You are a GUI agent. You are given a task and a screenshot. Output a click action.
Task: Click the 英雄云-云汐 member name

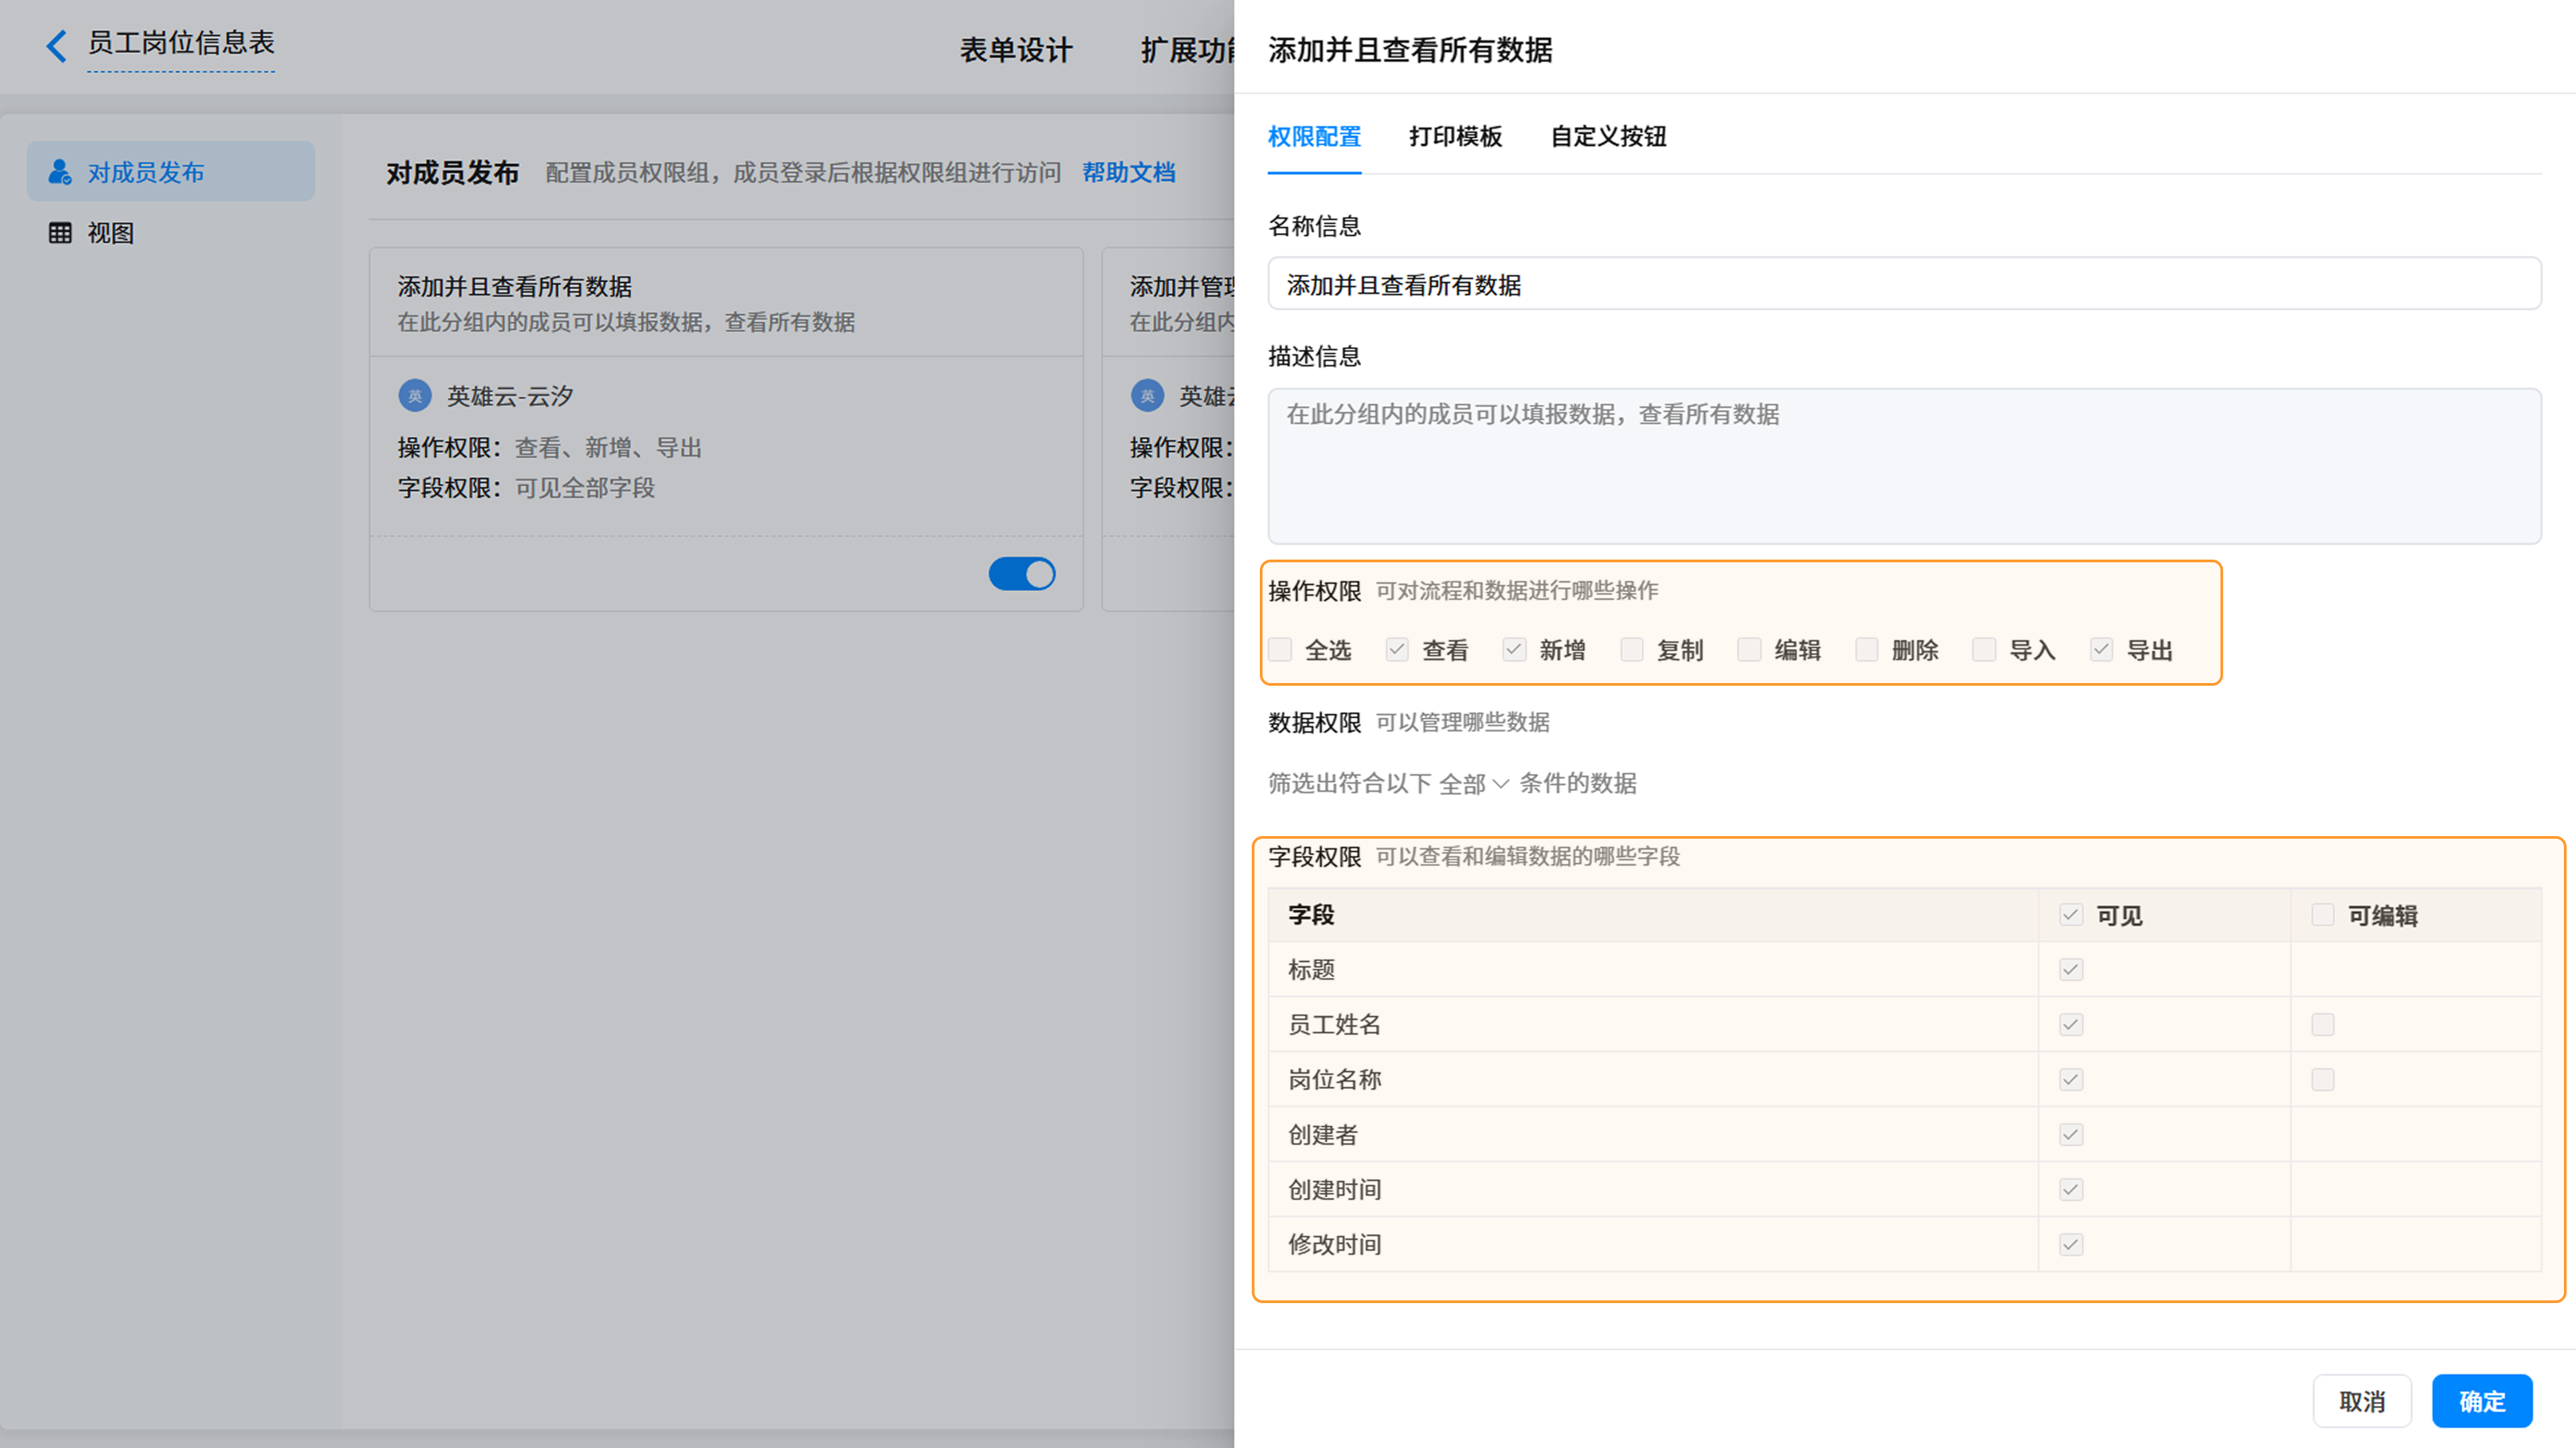[510, 396]
